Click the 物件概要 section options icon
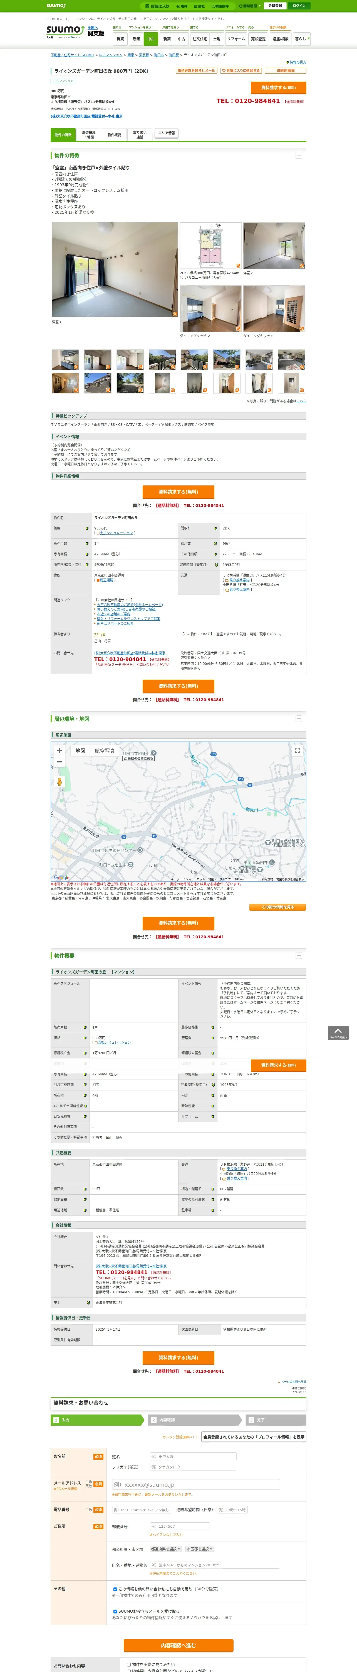The width and height of the screenshot is (357, 1672). (299, 956)
